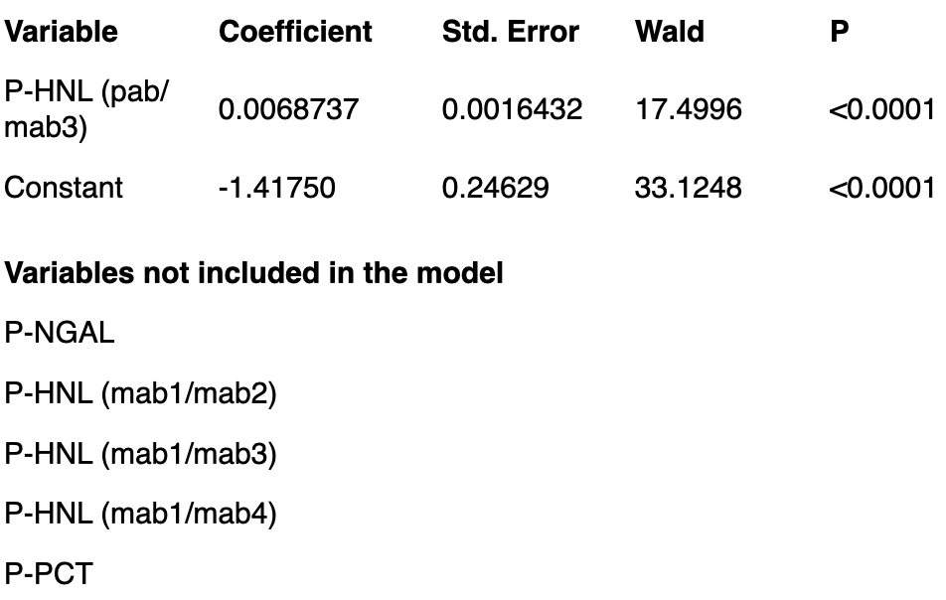Viewport: 946px width, 600px height.
Task: Click the P-HNL (mab1/mab4) entry
Action: (140, 514)
